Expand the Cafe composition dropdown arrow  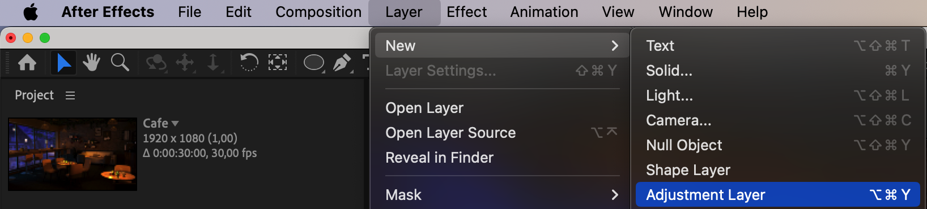point(175,123)
